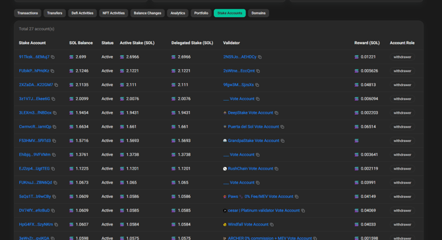Copy cesar Platinum validator Vote Account address
Image resolution: width=442 pixels, height=240 pixels.
point(303,210)
